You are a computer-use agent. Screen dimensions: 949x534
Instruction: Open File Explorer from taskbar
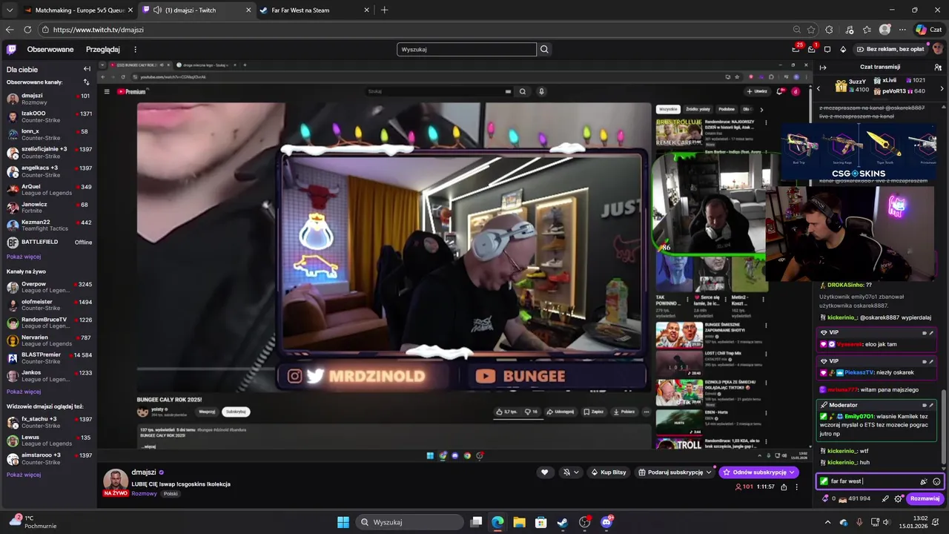(519, 522)
